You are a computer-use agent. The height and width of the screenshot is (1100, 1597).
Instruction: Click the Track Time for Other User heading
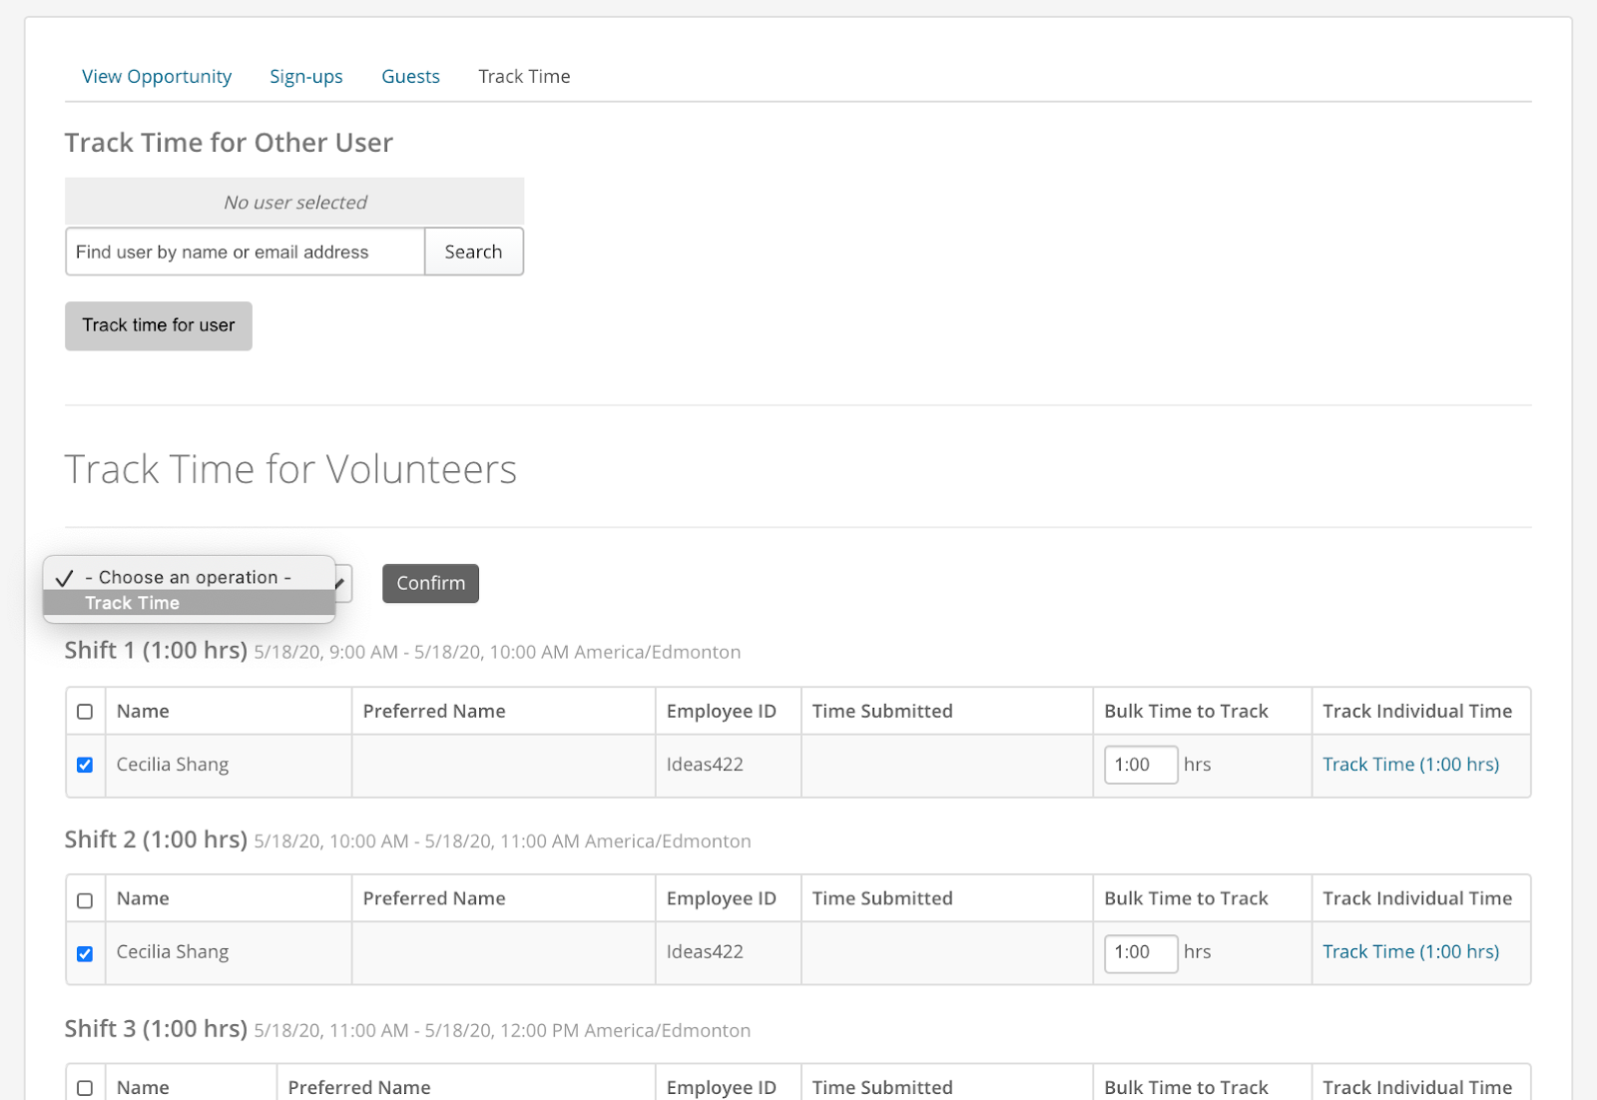point(229,143)
